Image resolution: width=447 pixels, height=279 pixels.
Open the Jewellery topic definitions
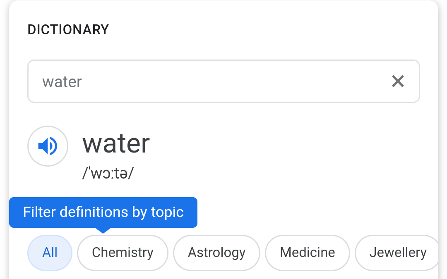(x=397, y=253)
